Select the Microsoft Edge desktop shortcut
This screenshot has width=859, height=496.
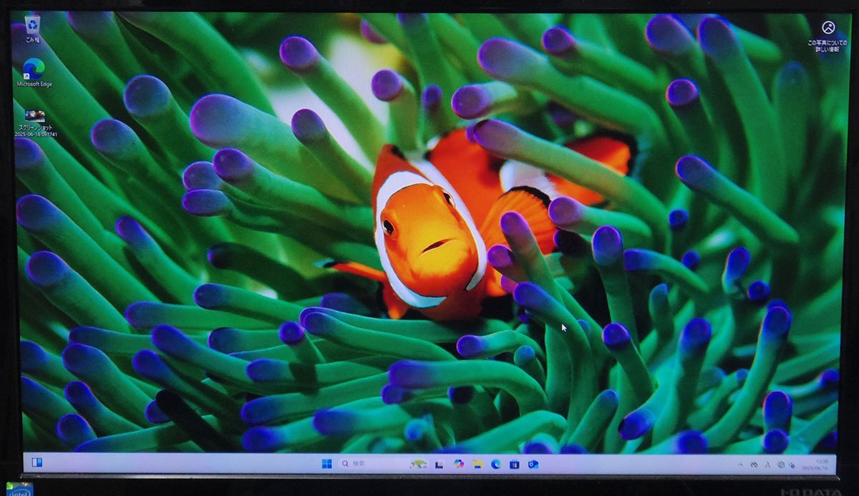[34, 73]
